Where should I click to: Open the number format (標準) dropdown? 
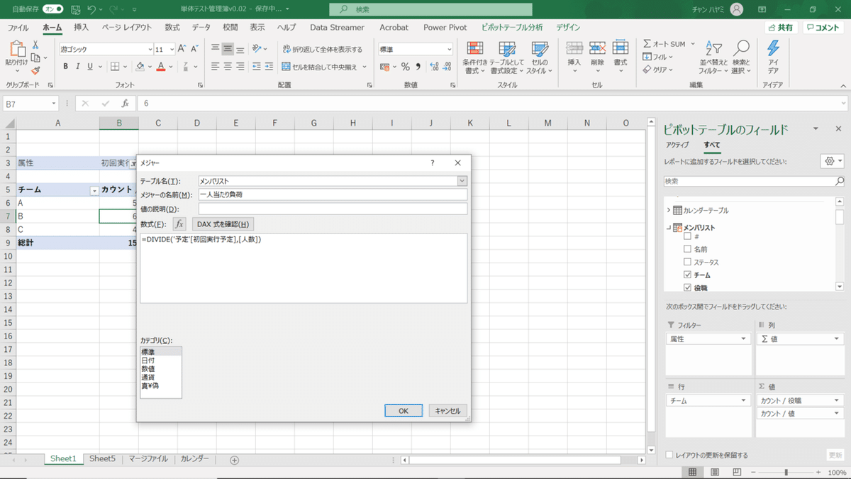pos(449,49)
